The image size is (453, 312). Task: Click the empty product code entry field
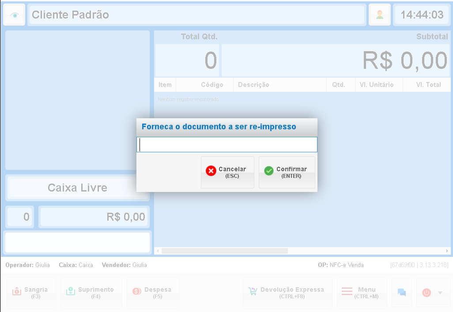(77, 242)
